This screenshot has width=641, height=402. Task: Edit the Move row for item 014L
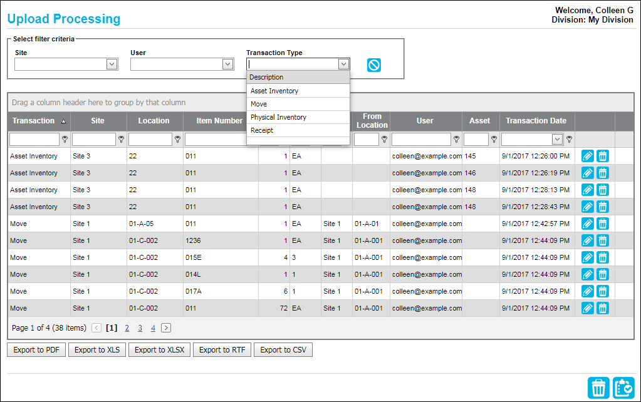(x=588, y=274)
